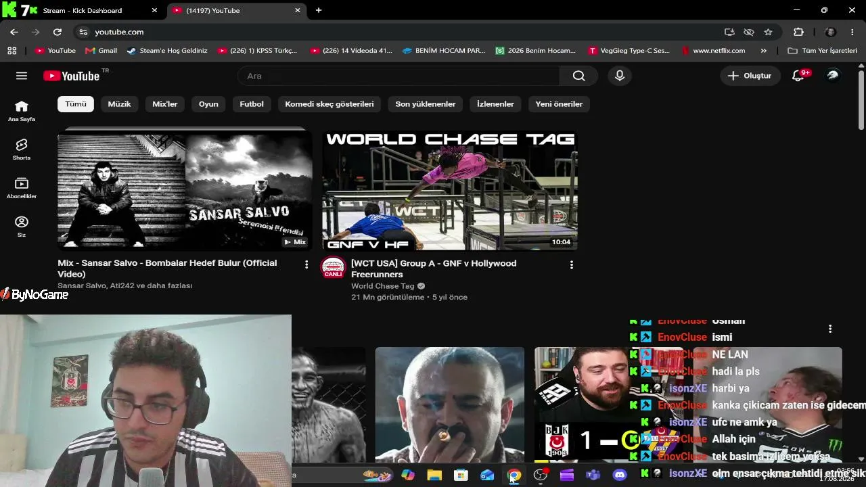Open a new browser tab
Viewport: 866px width, 487px height.
click(x=319, y=10)
